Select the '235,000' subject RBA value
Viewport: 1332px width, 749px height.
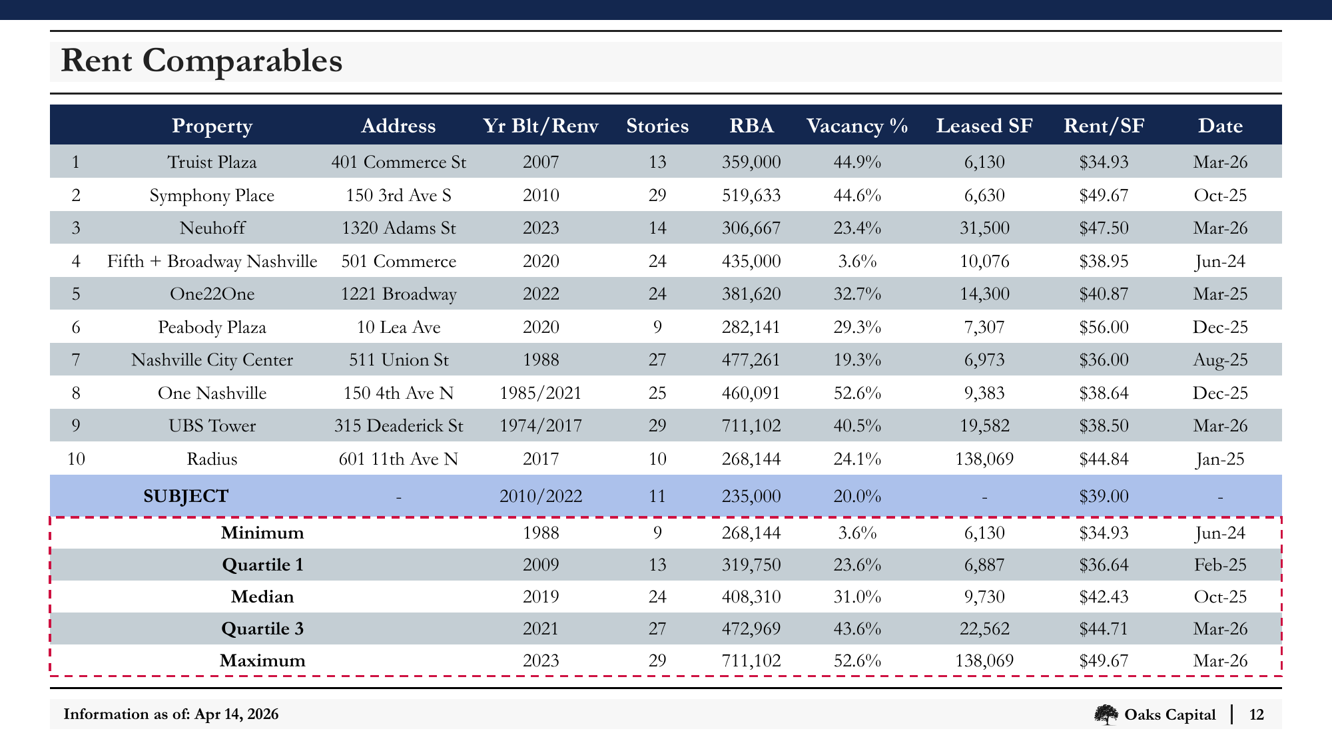coord(751,496)
